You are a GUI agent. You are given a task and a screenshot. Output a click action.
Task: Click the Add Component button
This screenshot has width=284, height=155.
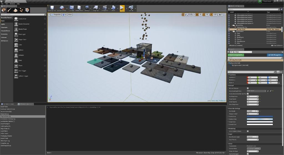click(236, 55)
